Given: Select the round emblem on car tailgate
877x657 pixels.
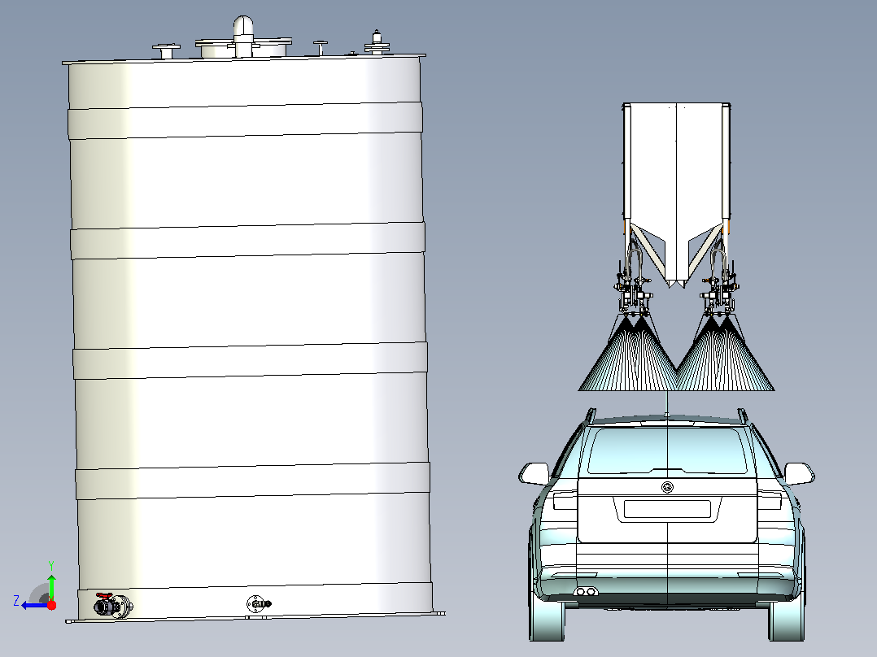Looking at the screenshot, I should pos(667,487).
